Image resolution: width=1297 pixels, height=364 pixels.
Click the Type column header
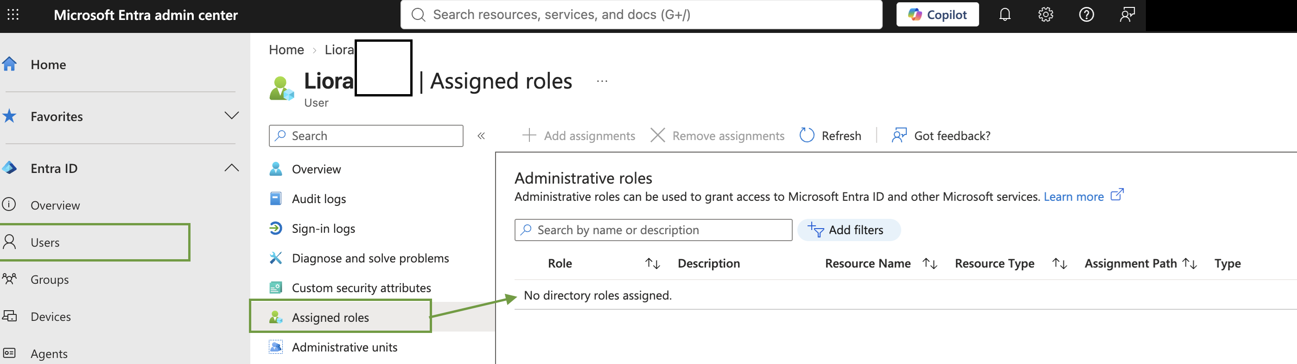[1227, 264]
